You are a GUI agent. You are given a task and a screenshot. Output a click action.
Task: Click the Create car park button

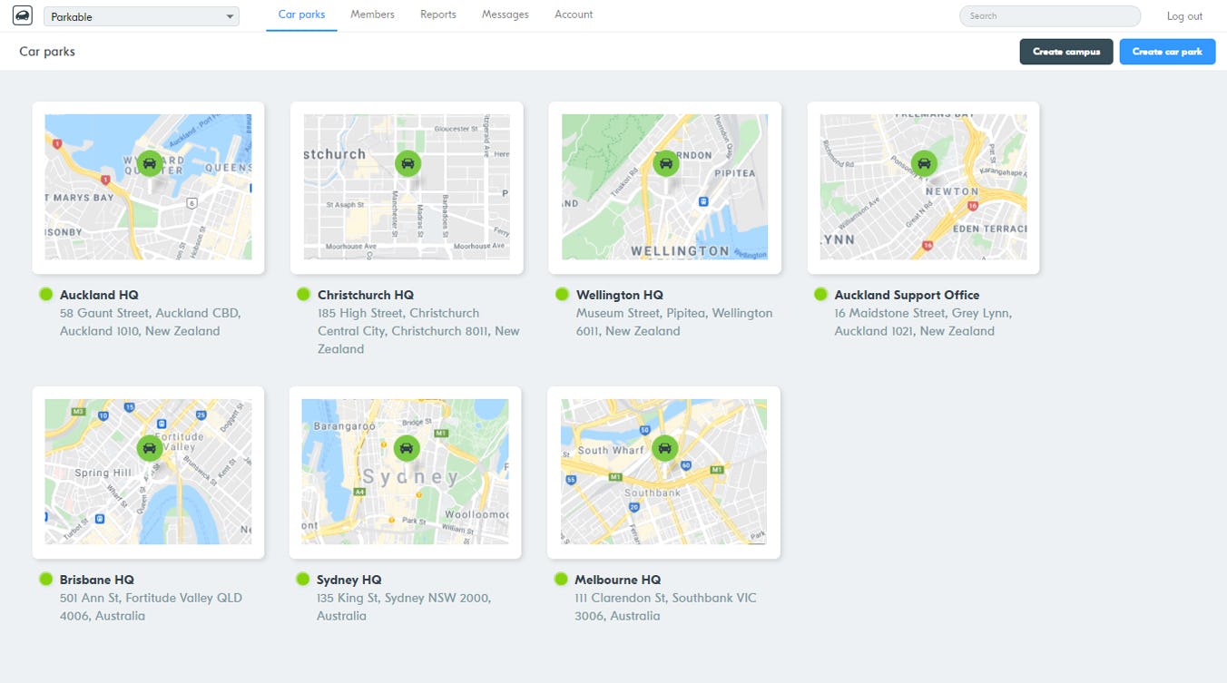pyautogui.click(x=1167, y=52)
